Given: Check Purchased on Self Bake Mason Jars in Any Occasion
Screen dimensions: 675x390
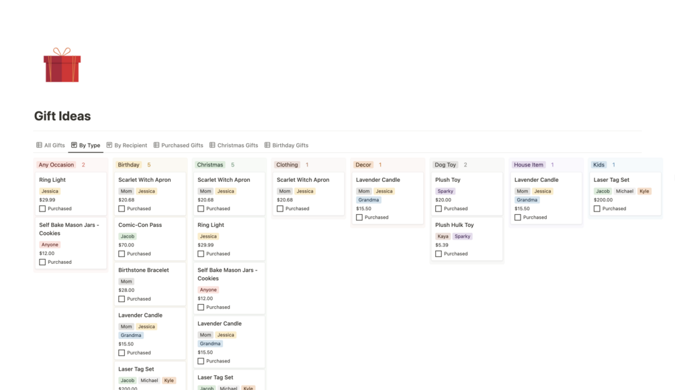Looking at the screenshot, I should pyautogui.click(x=42, y=262).
